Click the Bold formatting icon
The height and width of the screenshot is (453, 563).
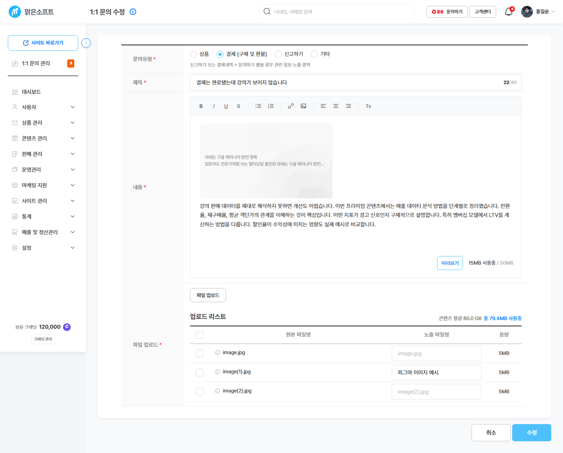pos(201,106)
